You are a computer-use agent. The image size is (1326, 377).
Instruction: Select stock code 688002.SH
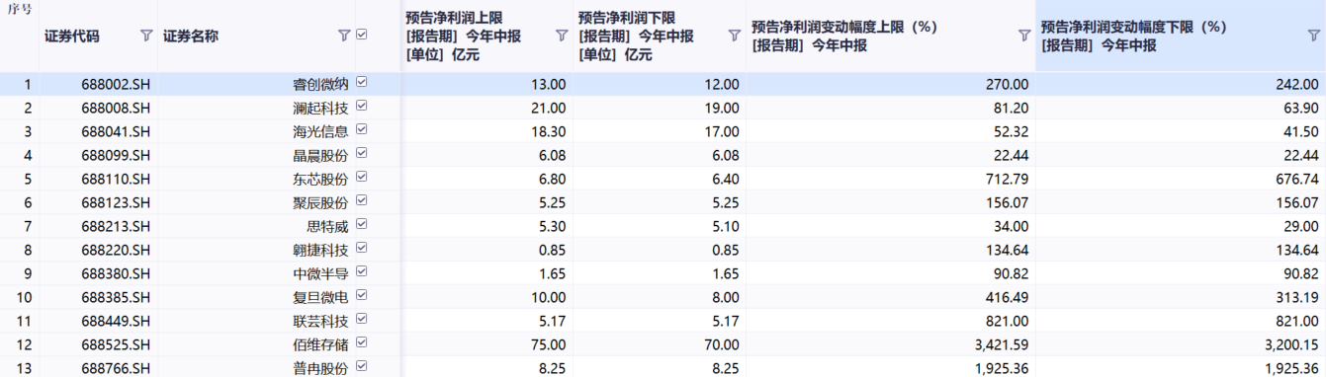pyautogui.click(x=115, y=85)
